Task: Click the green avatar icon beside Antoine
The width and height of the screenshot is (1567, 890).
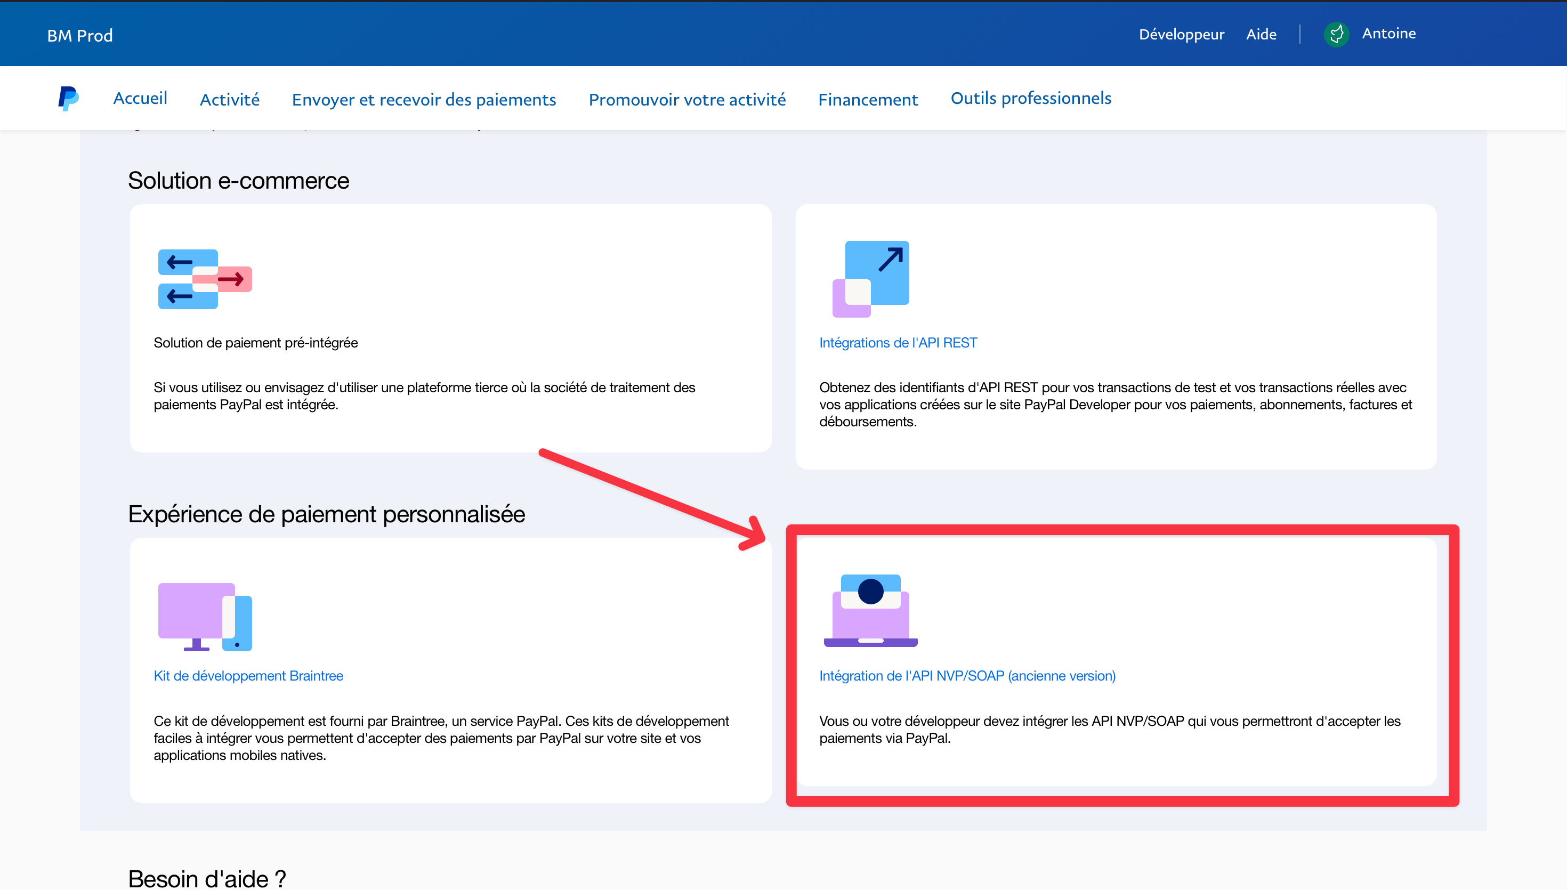Action: (1336, 34)
